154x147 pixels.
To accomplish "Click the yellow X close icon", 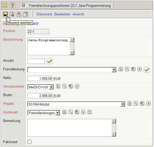I will coord(4,5).
